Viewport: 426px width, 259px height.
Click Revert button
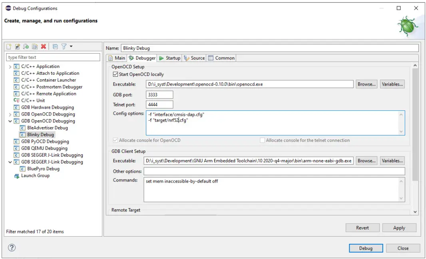click(362, 228)
